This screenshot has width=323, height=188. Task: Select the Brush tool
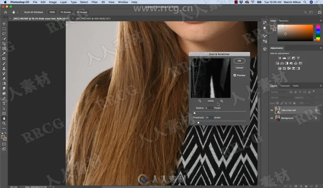tap(4, 63)
